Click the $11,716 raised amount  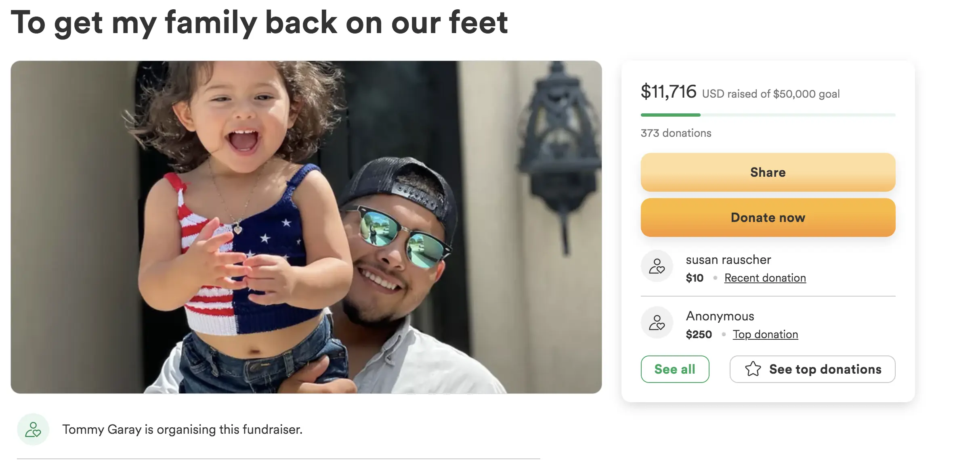point(668,92)
